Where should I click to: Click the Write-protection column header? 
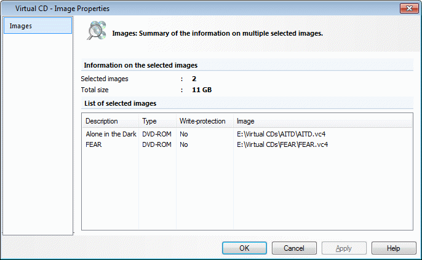pos(202,121)
